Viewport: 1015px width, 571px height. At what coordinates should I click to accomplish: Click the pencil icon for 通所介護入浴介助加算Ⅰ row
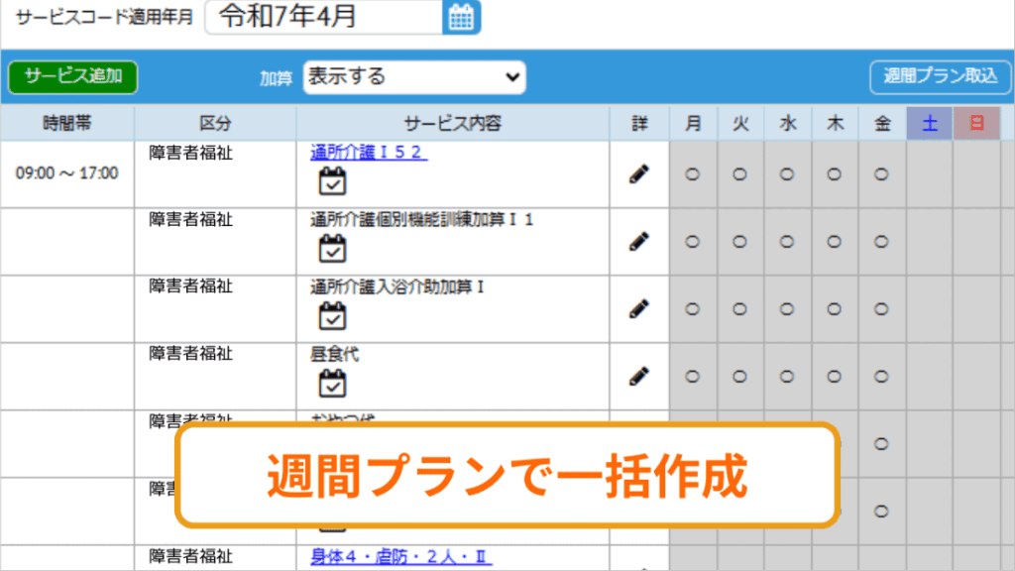pyautogui.click(x=639, y=309)
